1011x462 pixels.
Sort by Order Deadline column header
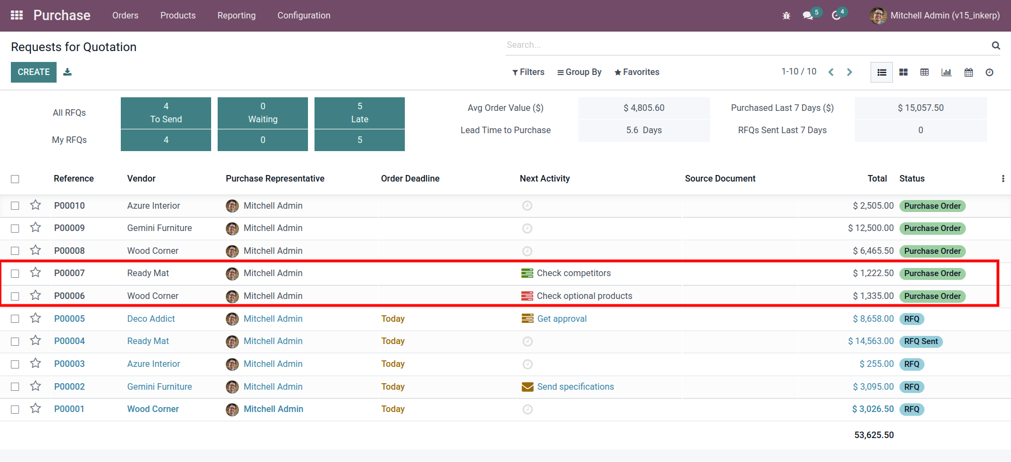pos(410,179)
